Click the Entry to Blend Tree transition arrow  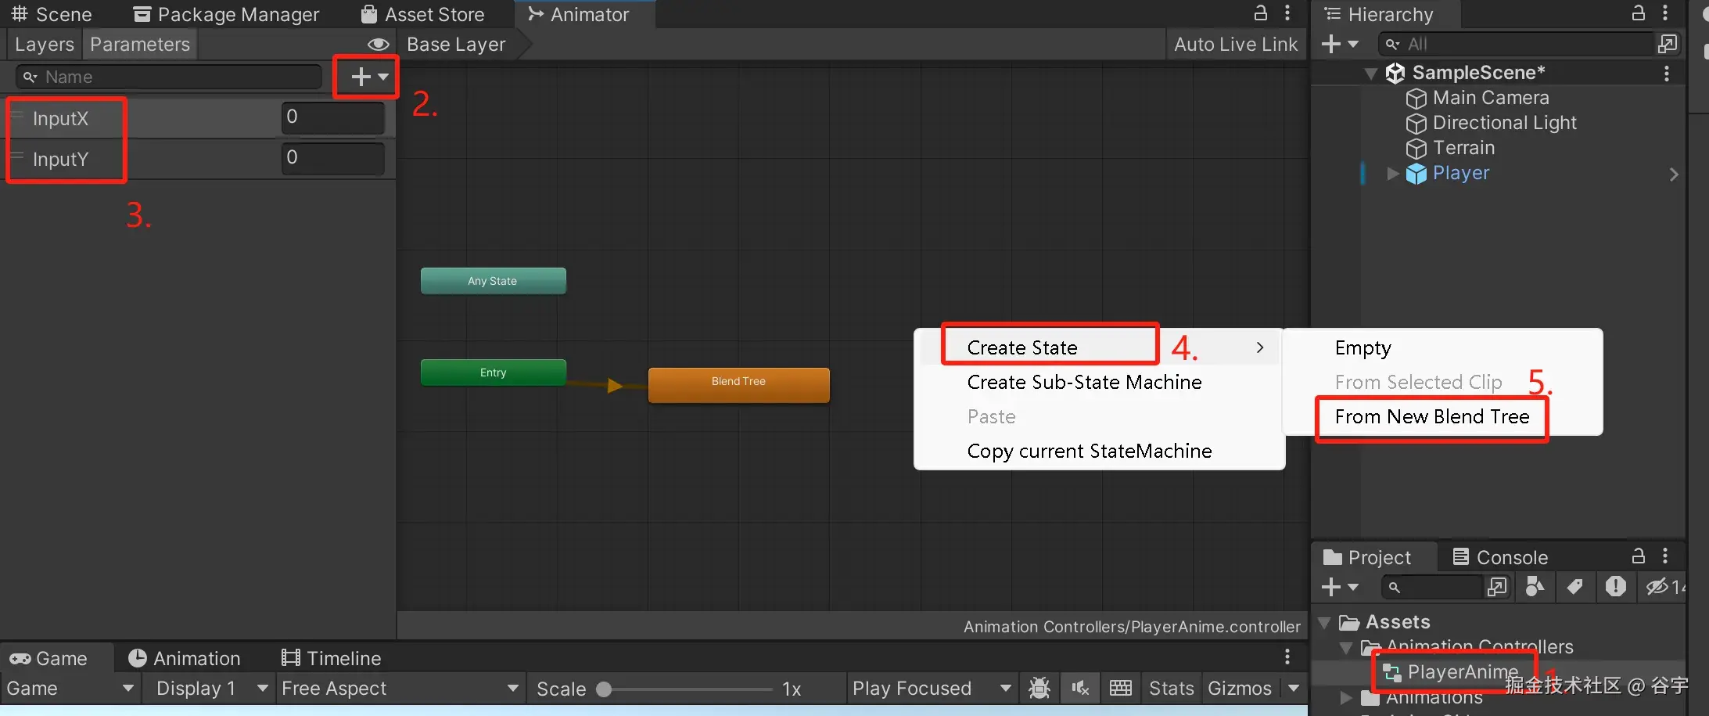614,385
